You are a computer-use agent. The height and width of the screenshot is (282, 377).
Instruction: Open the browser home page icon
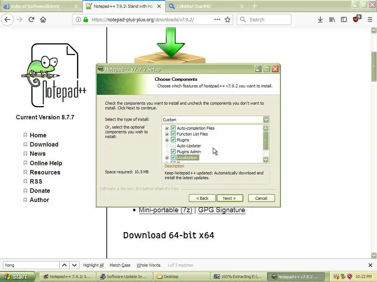pyautogui.click(x=43, y=20)
